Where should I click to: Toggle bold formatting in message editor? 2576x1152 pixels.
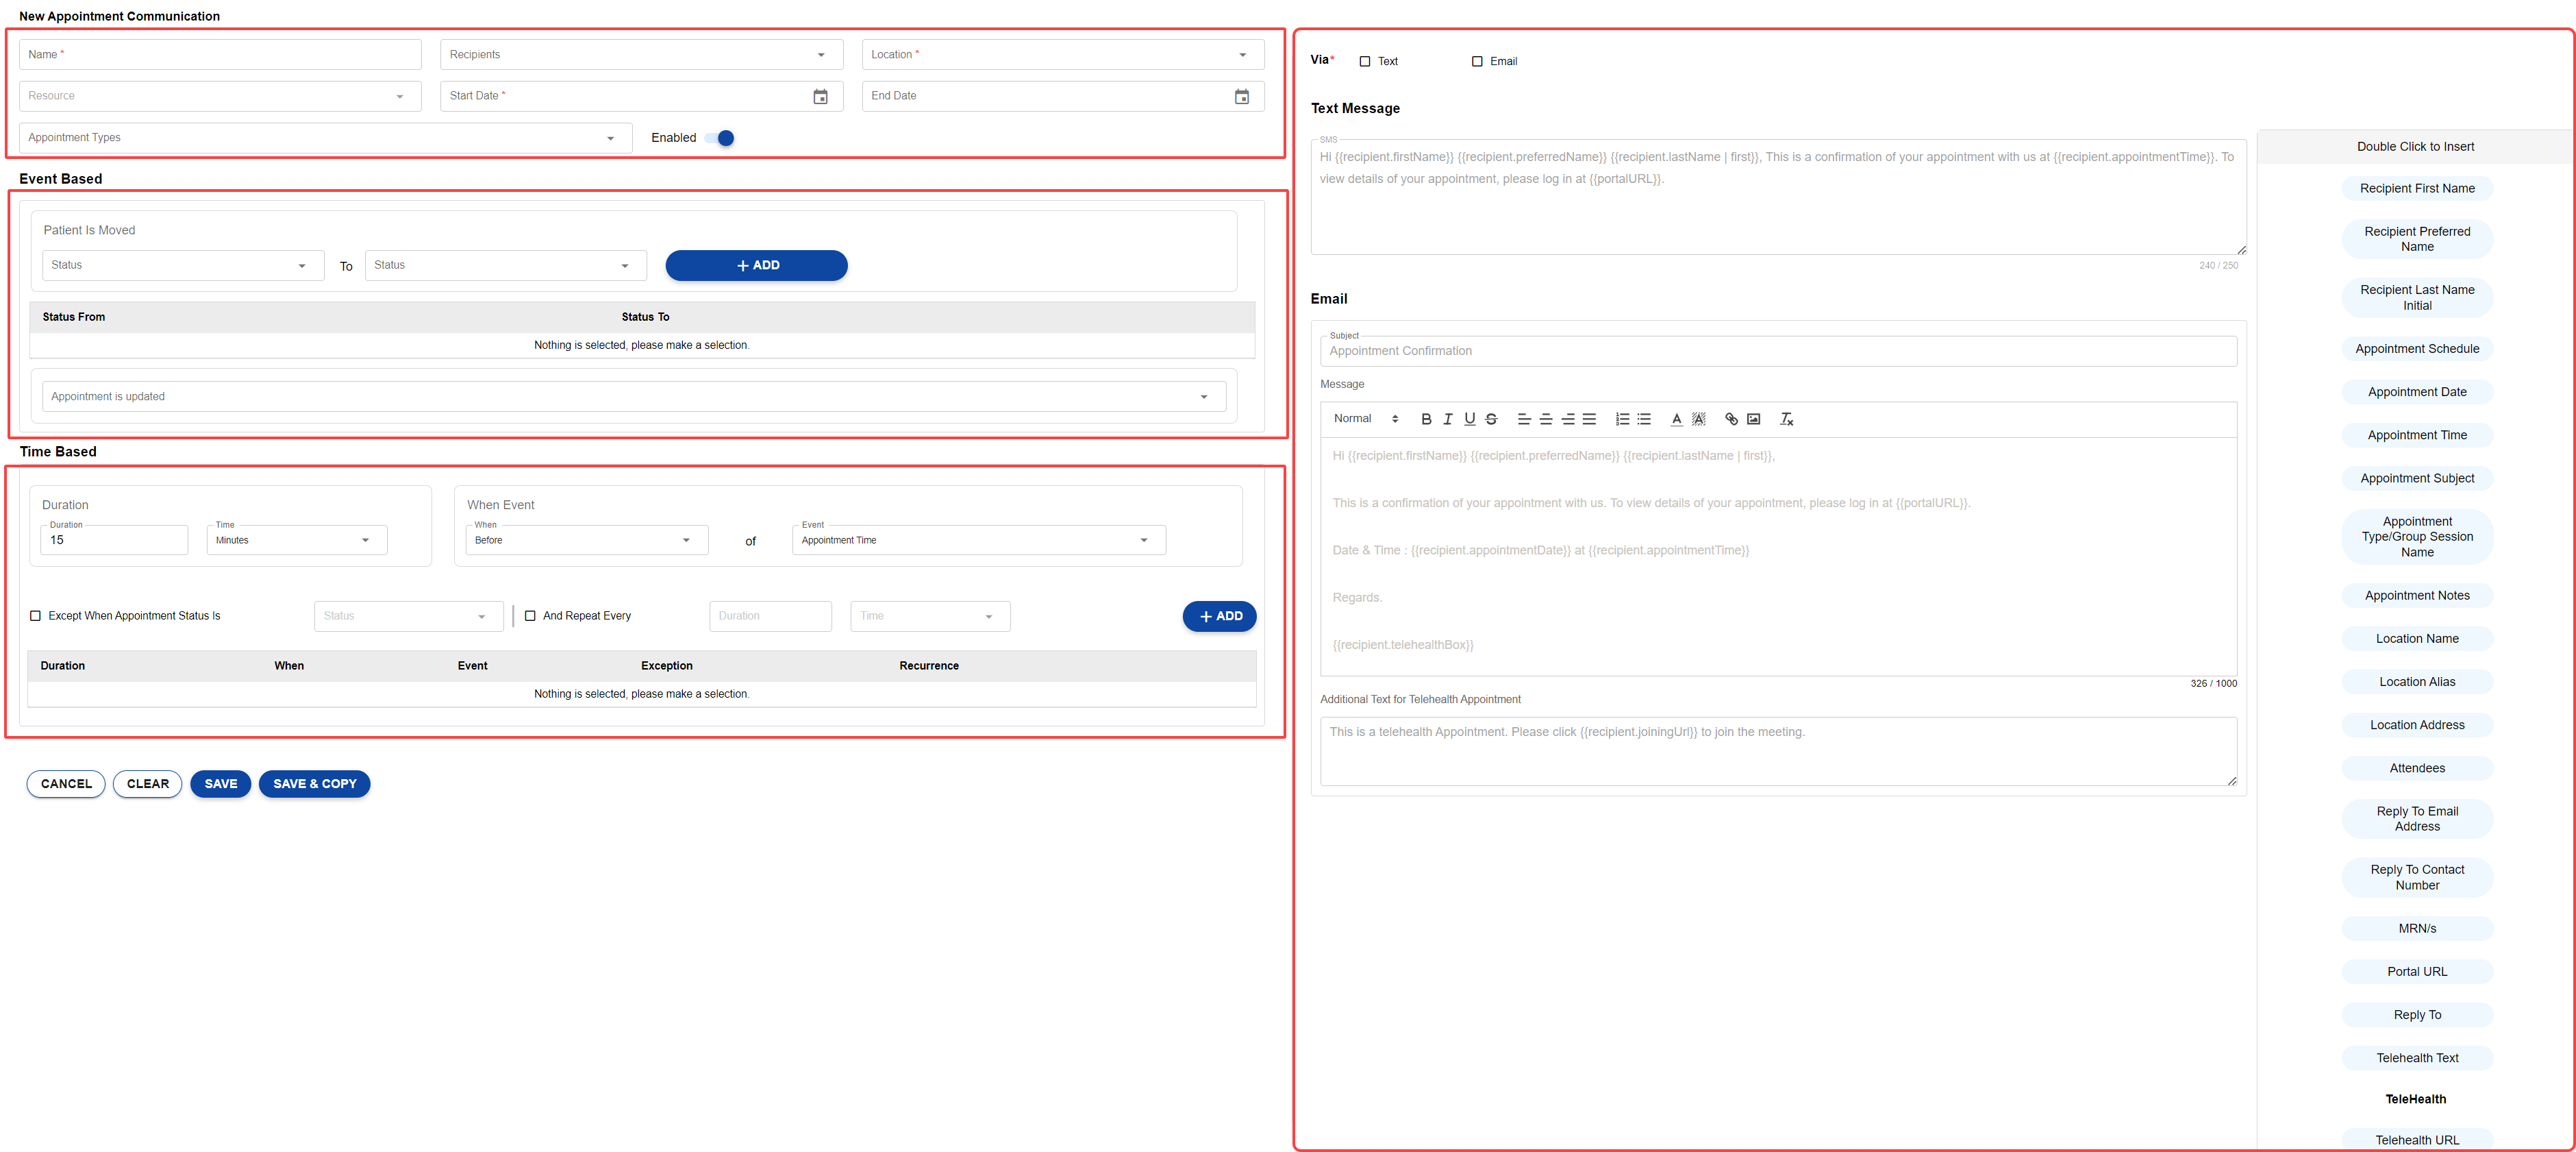click(x=1426, y=419)
